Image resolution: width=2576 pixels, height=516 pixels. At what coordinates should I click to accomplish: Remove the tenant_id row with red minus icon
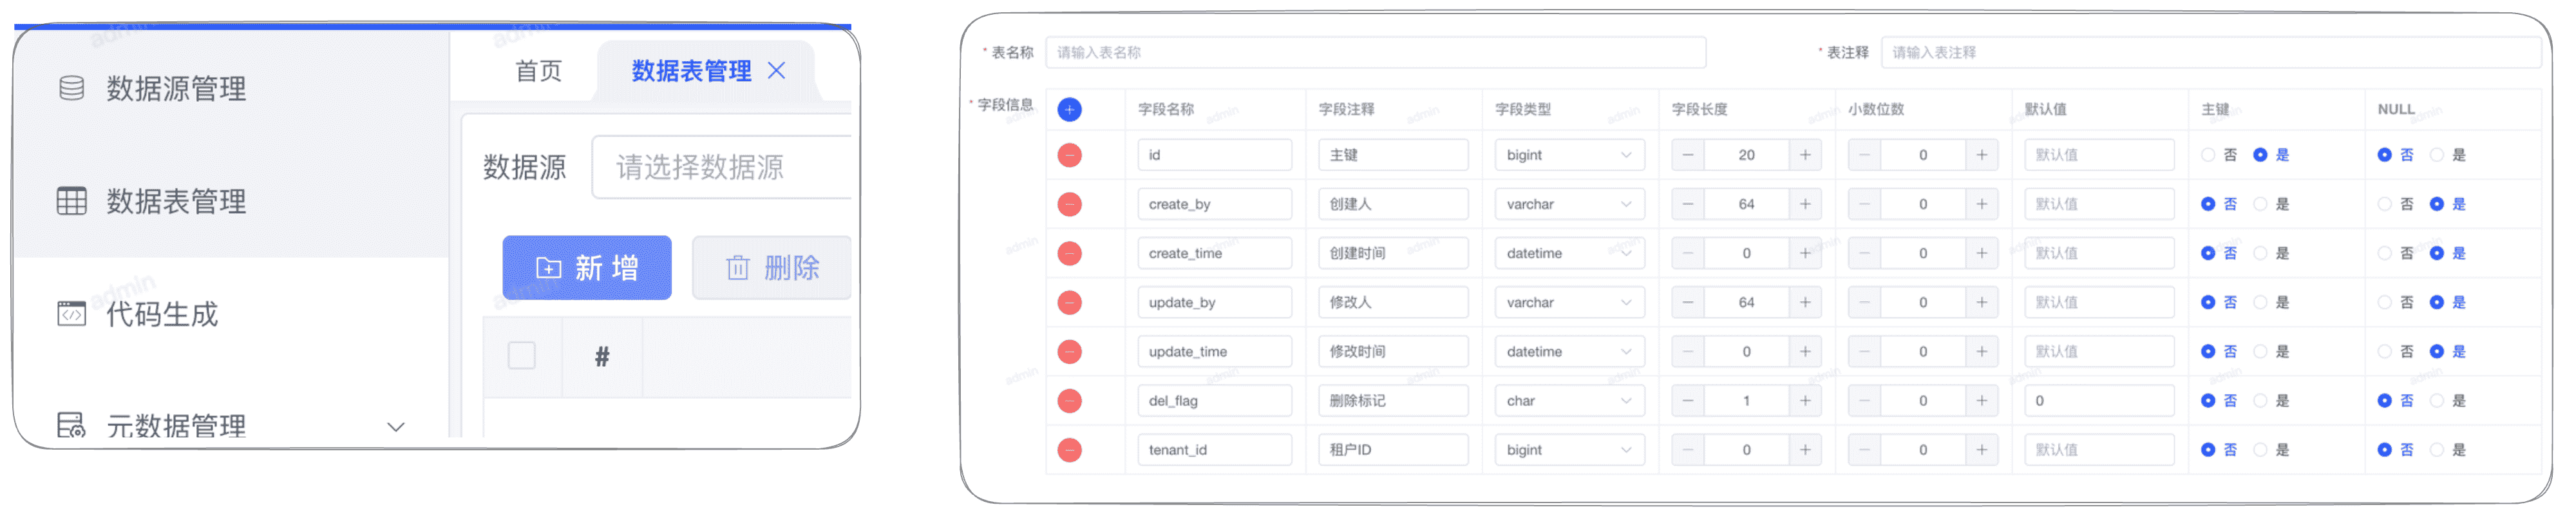pyautogui.click(x=1069, y=449)
